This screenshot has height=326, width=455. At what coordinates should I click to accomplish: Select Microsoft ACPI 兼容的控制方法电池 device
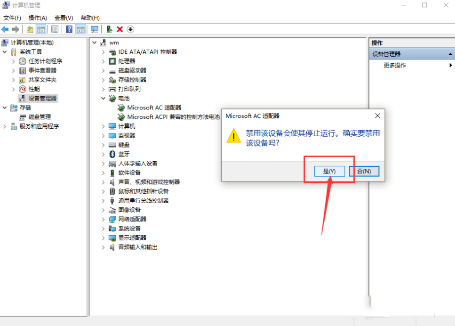[173, 117]
